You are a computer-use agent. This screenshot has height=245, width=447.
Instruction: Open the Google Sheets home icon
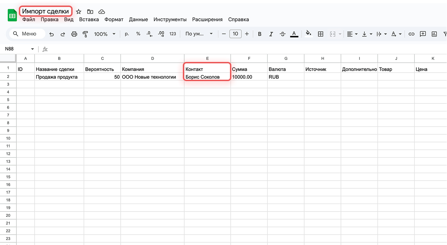point(13,16)
